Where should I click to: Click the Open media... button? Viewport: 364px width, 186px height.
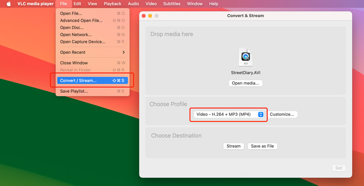(x=246, y=83)
